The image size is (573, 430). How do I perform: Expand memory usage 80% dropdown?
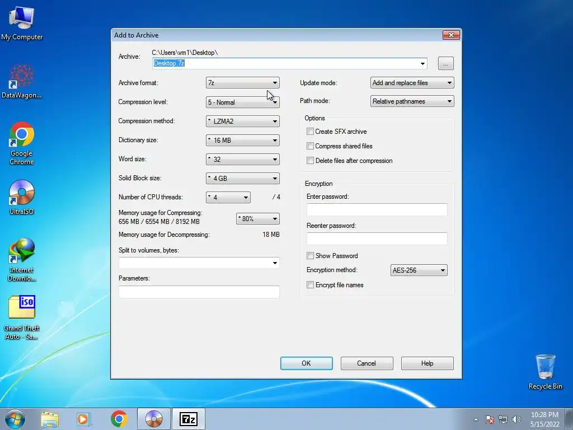(257, 219)
